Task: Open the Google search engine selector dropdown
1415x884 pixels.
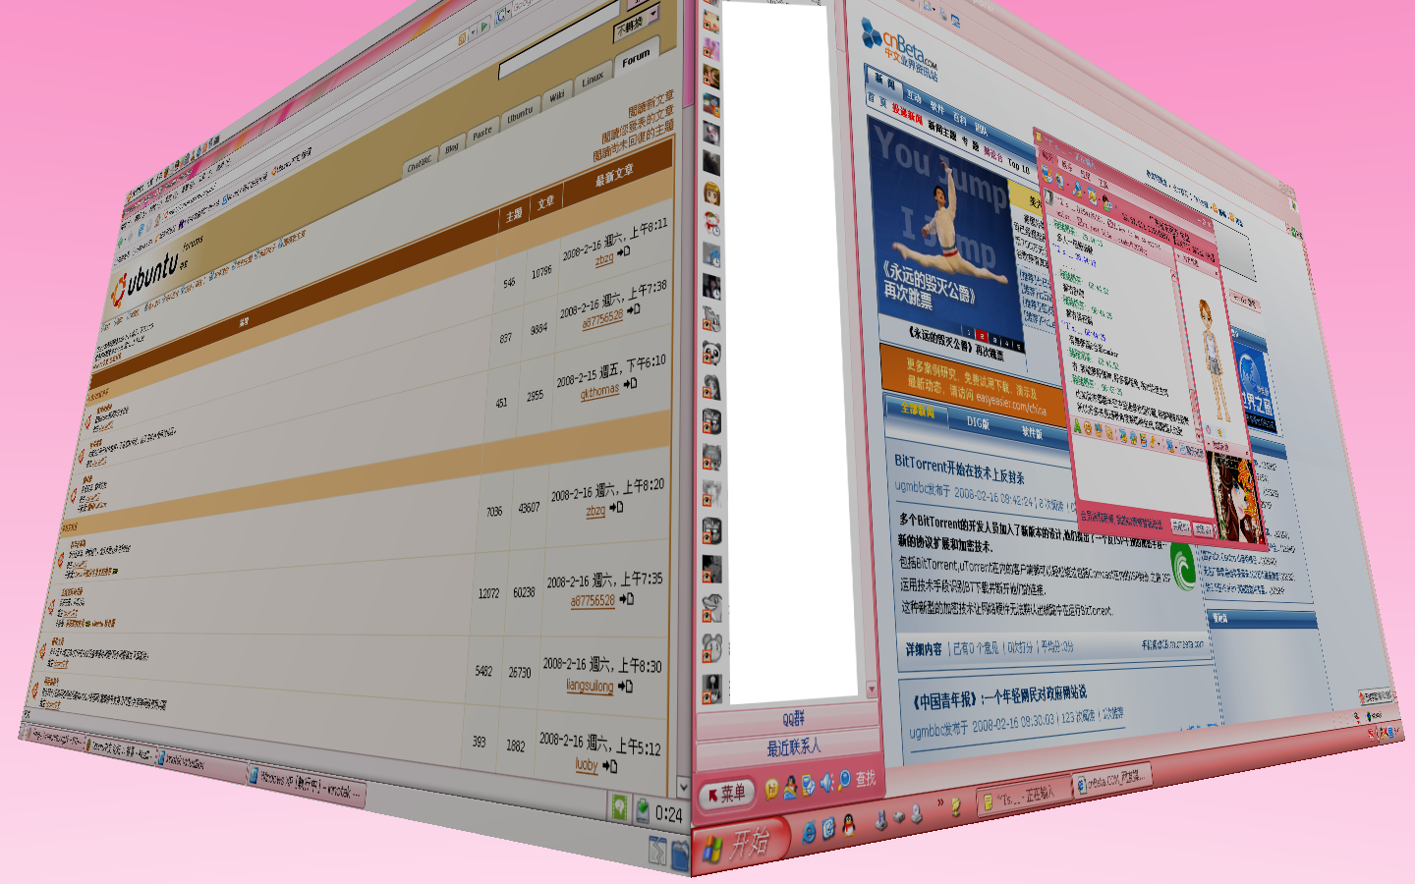Action: tap(505, 14)
